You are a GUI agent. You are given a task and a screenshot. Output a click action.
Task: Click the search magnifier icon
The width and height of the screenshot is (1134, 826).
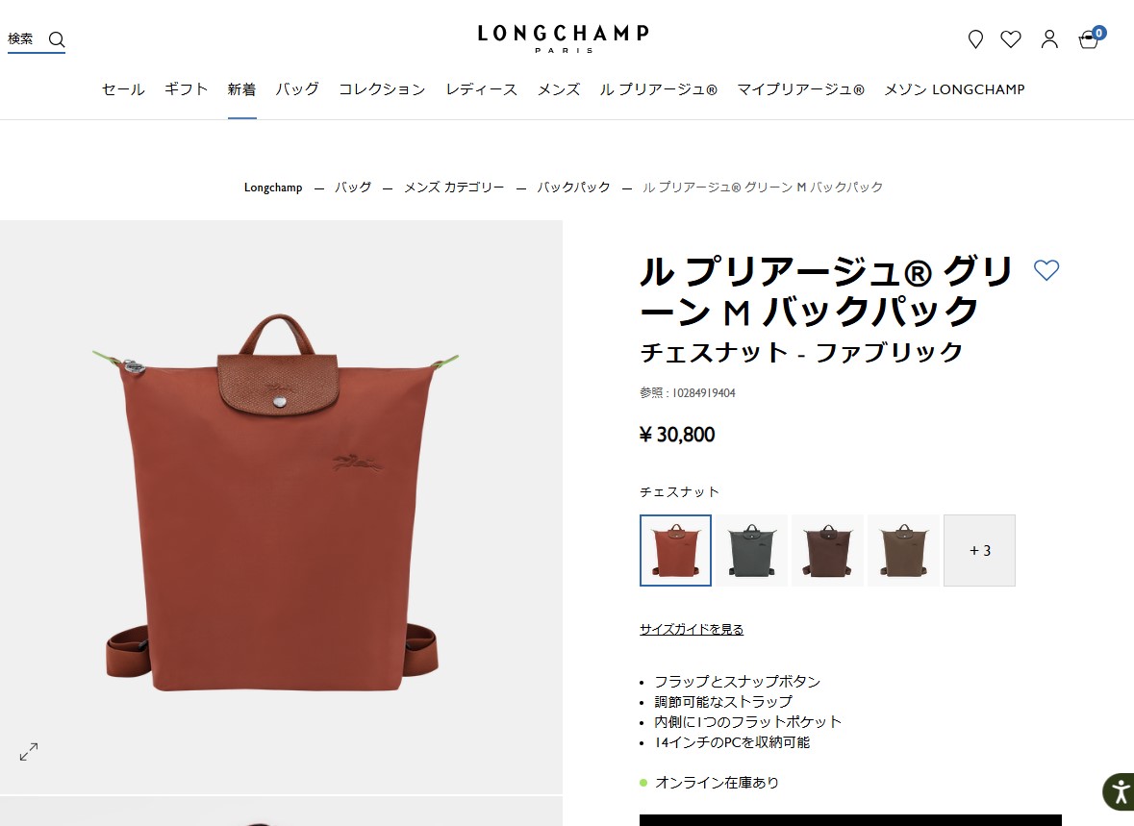point(57,39)
